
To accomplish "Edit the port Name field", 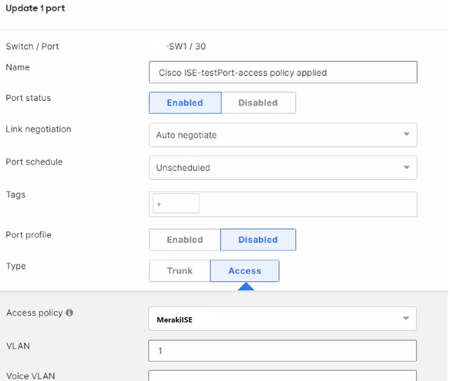I will tap(283, 72).
